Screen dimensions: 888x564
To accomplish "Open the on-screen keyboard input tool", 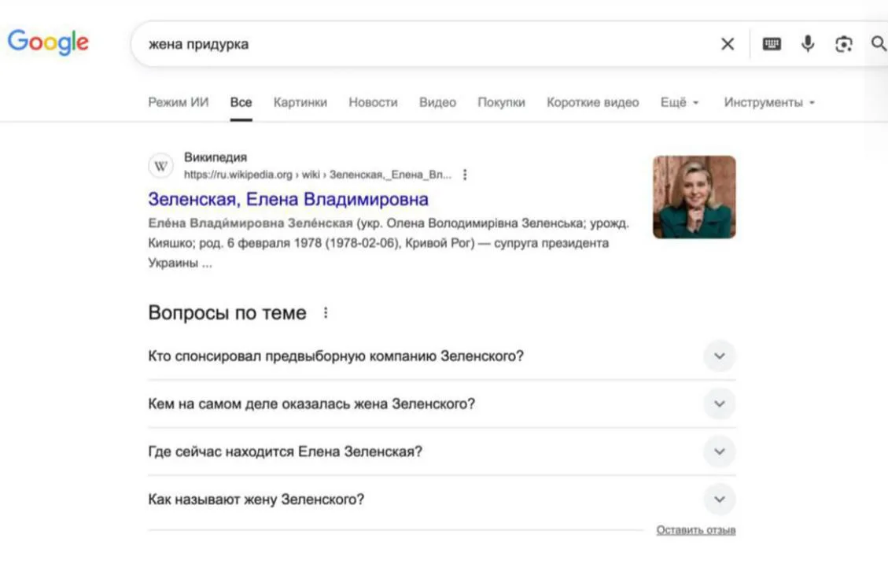I will pyautogui.click(x=772, y=44).
